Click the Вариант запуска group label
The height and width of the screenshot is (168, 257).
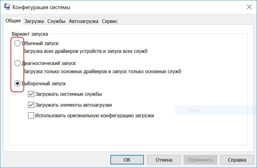pyautogui.click(x=30, y=34)
